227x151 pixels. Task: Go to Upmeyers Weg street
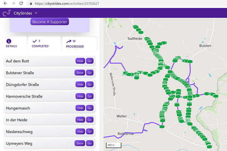click(89, 143)
